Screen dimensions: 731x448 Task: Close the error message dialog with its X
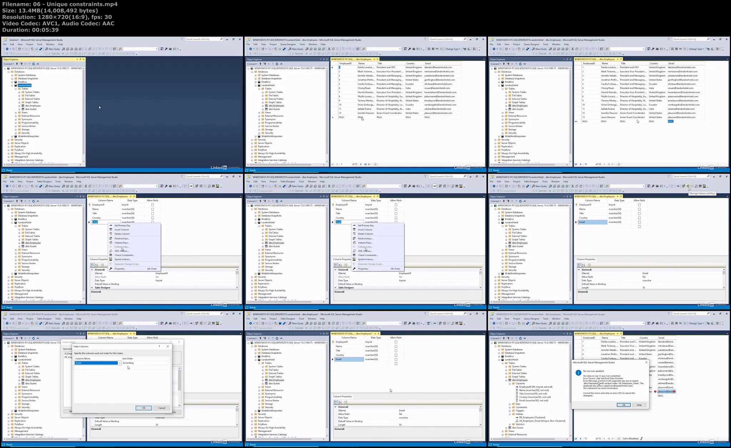[646, 362]
